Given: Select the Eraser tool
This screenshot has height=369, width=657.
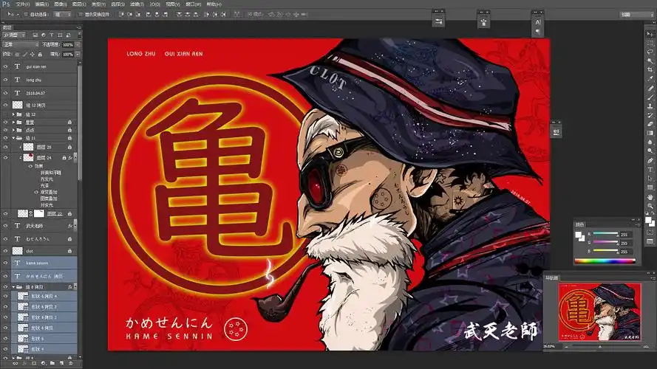Looking at the screenshot, I should (x=650, y=124).
